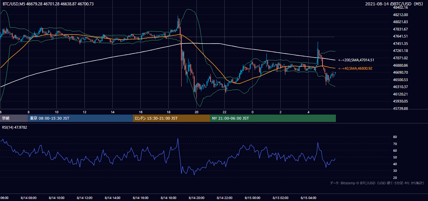Click hour label 18 under the price chart
The width and height of the screenshot is (428, 201).
[168, 112]
